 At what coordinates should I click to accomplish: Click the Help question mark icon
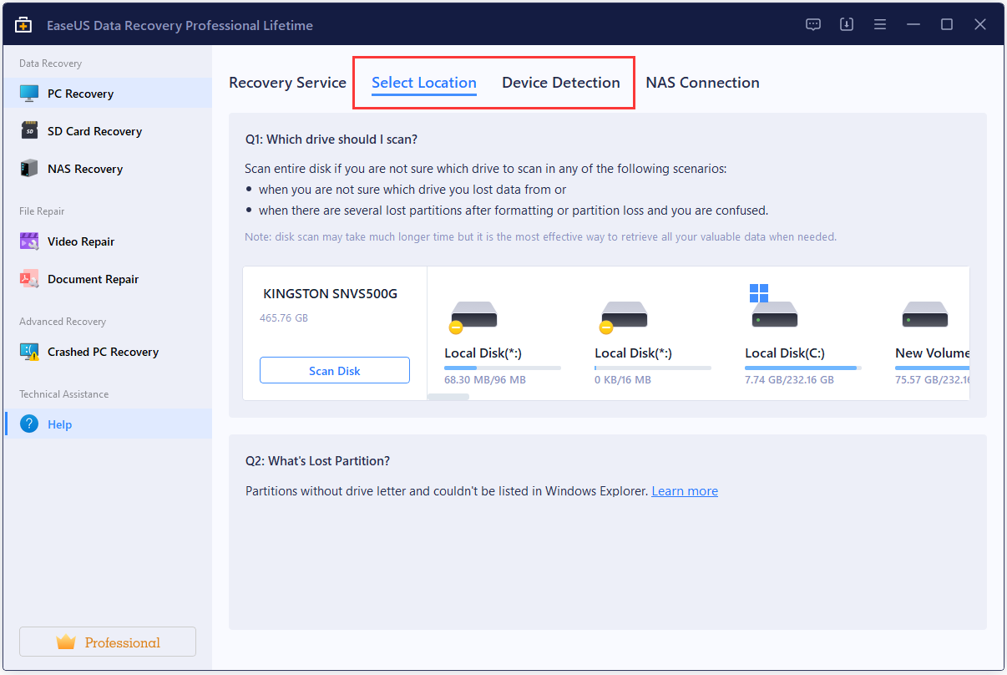tap(29, 424)
